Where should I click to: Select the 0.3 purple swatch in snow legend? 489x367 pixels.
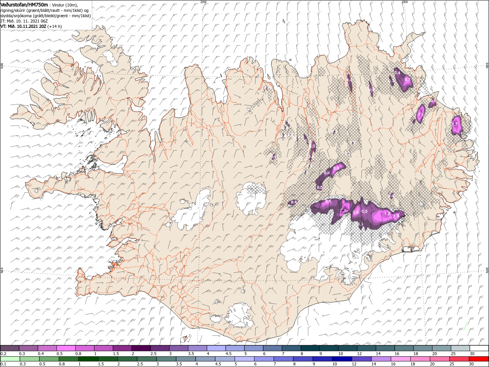click(x=29, y=348)
